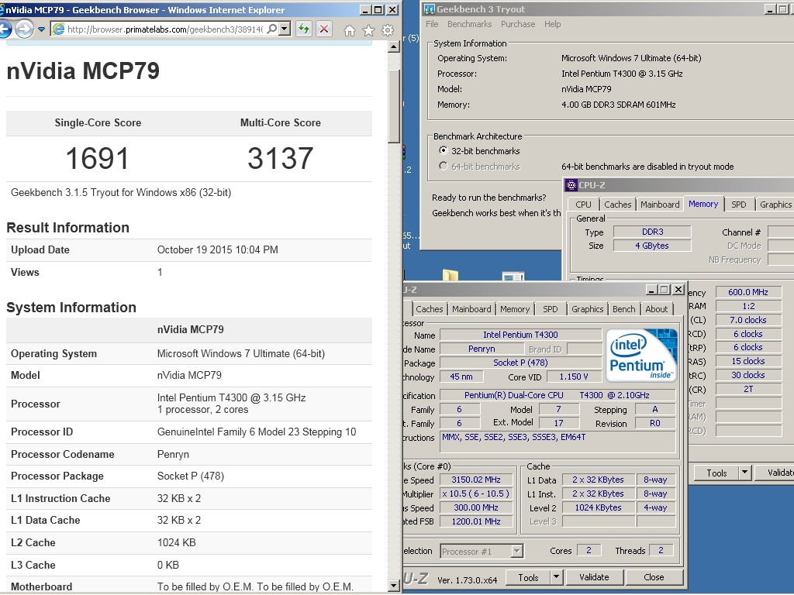Click the Multi-Core Score 3137
Screen dimensions: 794x595
click(281, 158)
